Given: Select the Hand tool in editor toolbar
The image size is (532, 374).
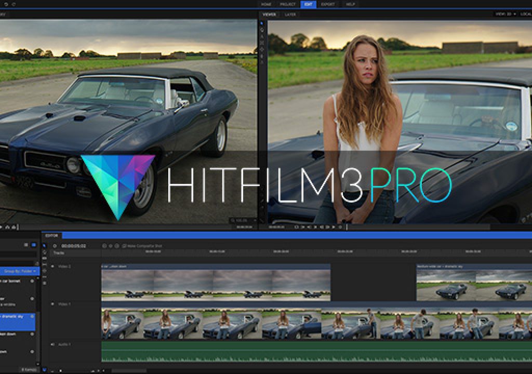Looking at the screenshot, I should click(45, 253).
